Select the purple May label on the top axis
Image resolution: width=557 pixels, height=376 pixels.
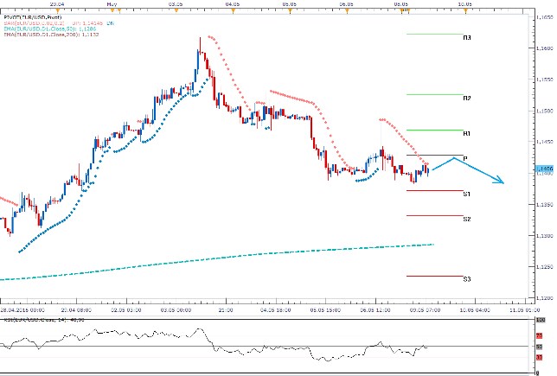tap(111, 4)
